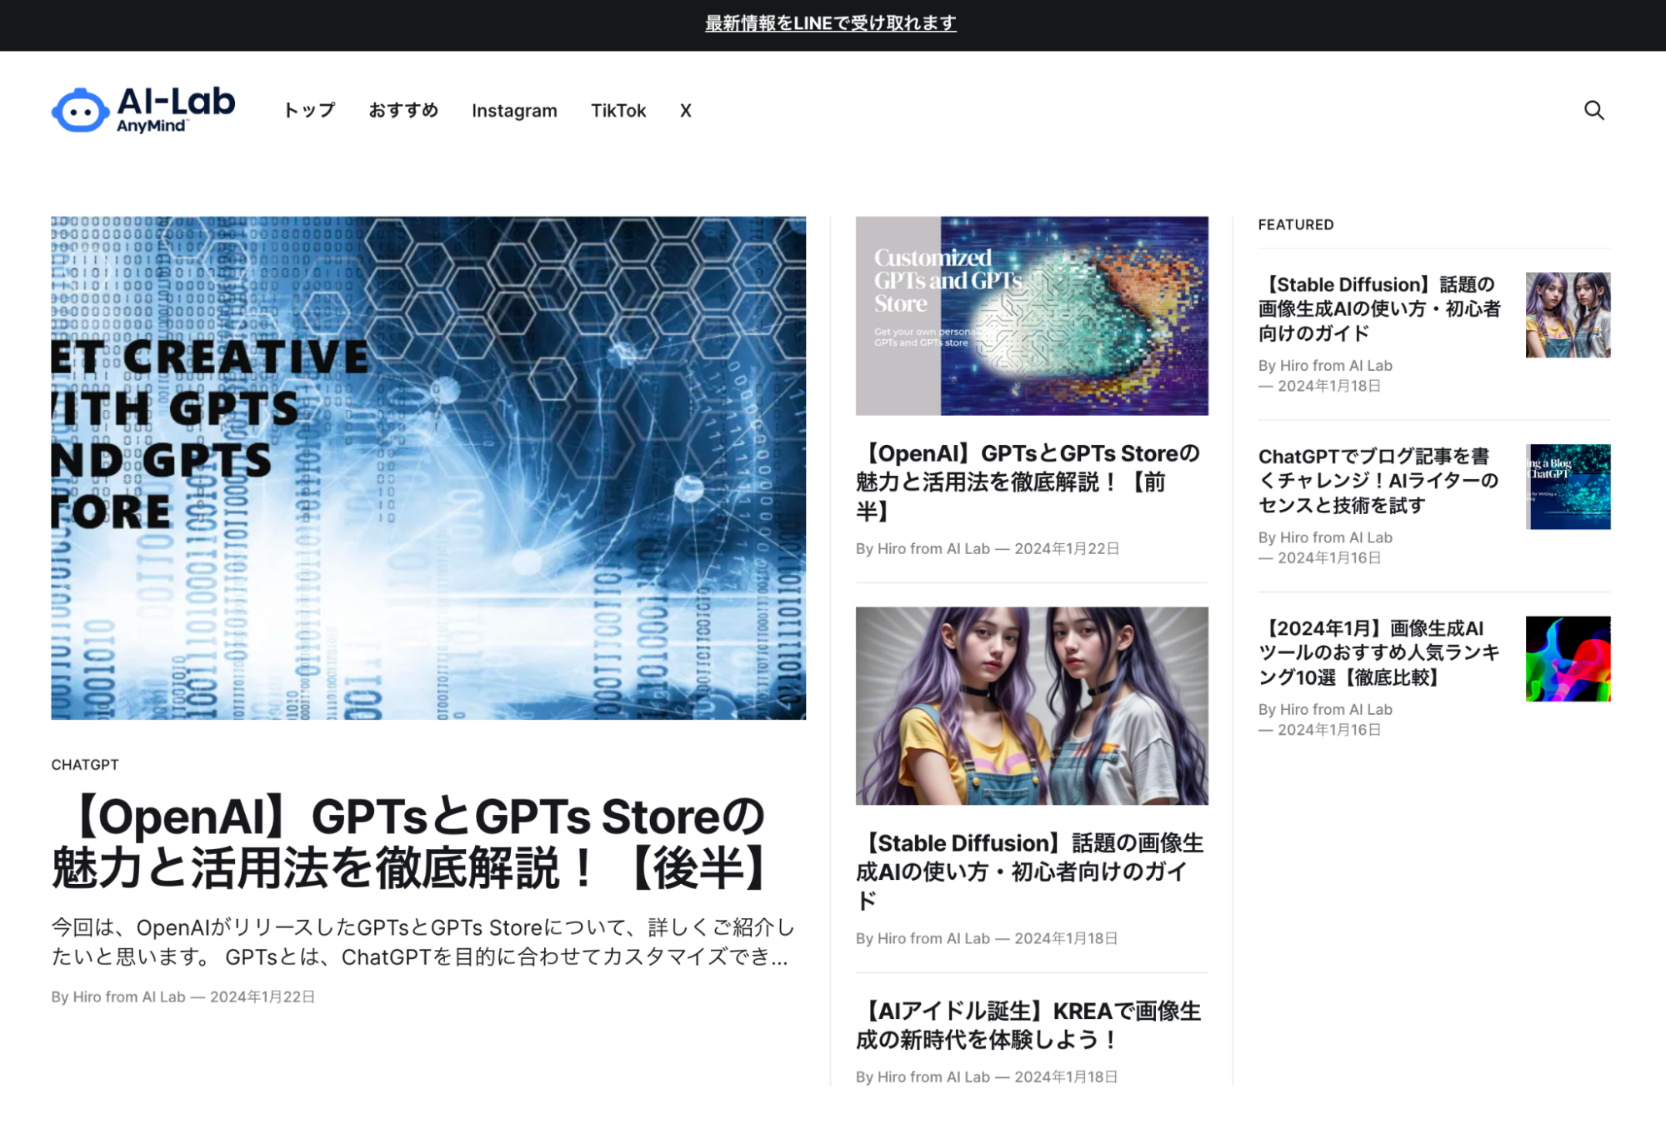
Task: Open the おすすめ menu item
Action: tap(403, 110)
